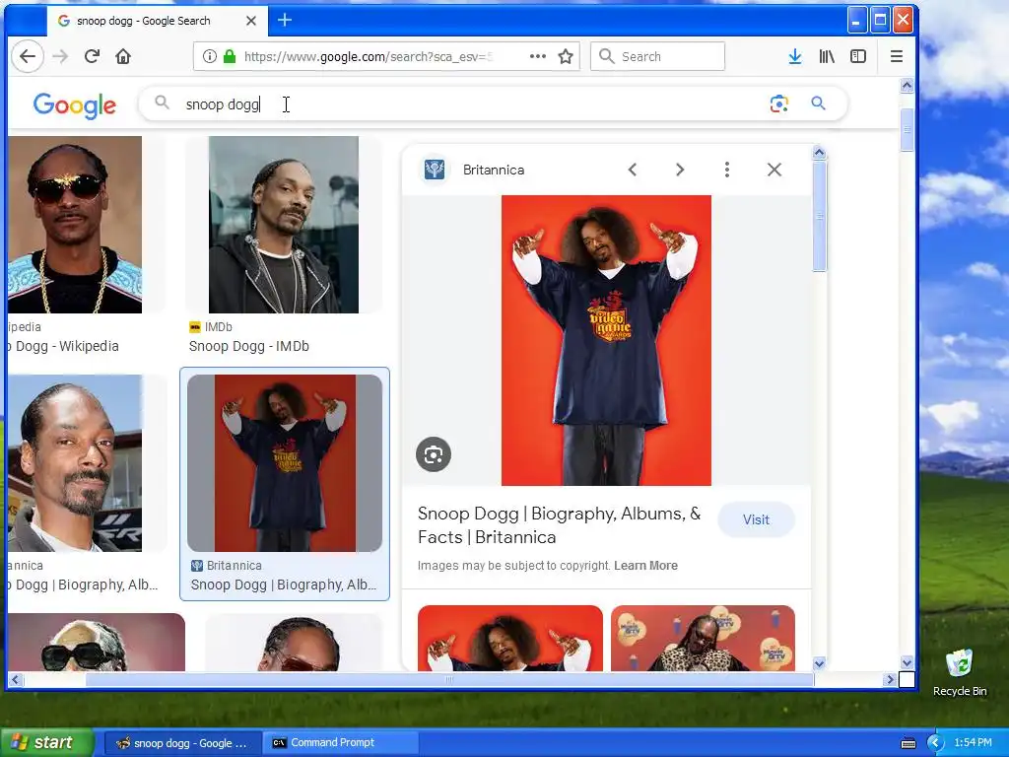1009x757 pixels.
Task: Click the 1:54 PM taskbar clock
Action: (973, 743)
